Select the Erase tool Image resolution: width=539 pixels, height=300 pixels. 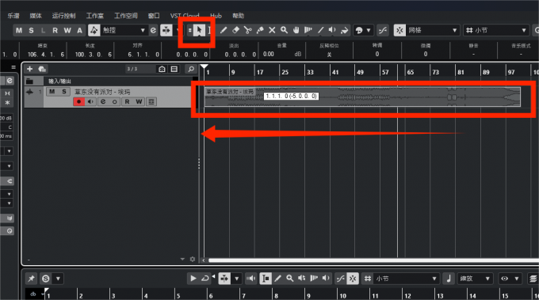pyautogui.click(x=235, y=30)
